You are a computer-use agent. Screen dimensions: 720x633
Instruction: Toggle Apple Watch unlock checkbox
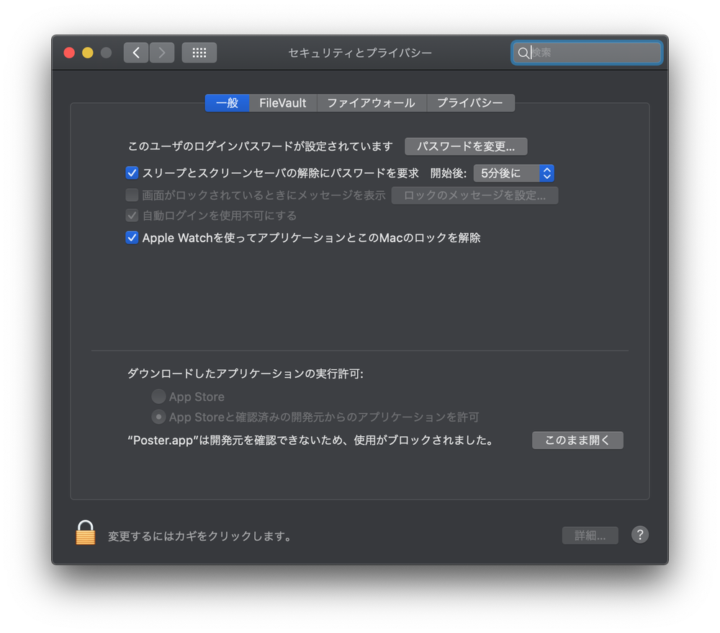click(132, 238)
